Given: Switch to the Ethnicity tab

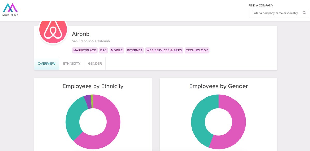Looking at the screenshot, I should (72, 63).
